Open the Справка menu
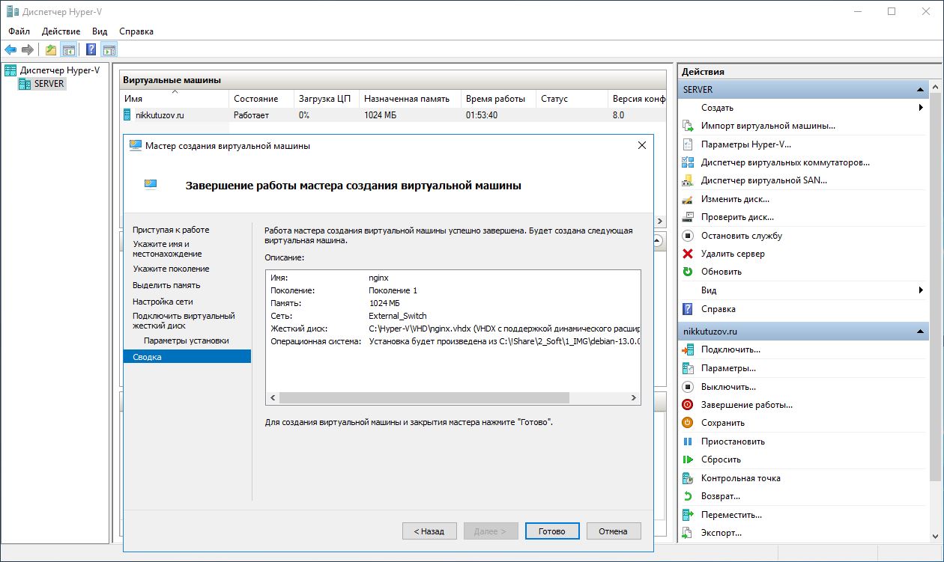The width and height of the screenshot is (944, 562). 136,31
